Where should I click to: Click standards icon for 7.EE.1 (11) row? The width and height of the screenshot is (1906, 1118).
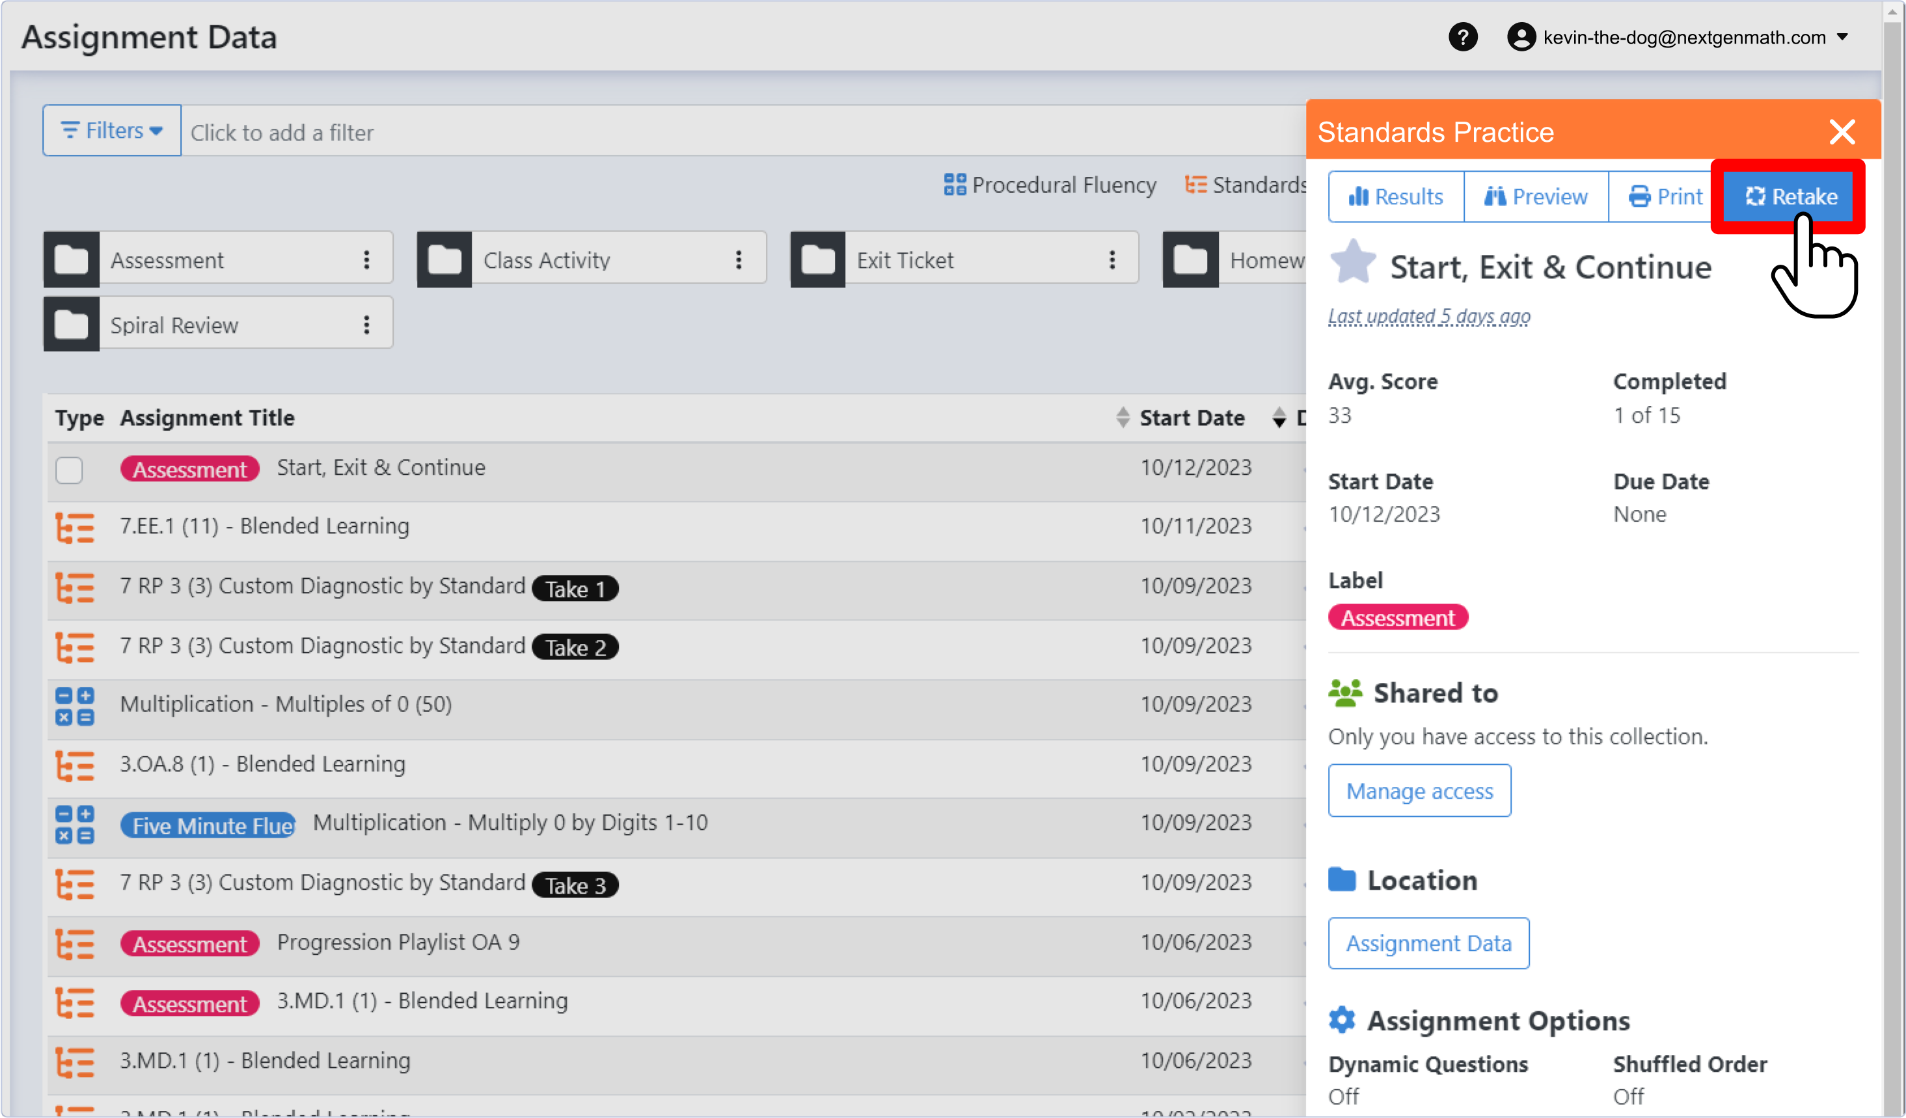click(x=75, y=527)
